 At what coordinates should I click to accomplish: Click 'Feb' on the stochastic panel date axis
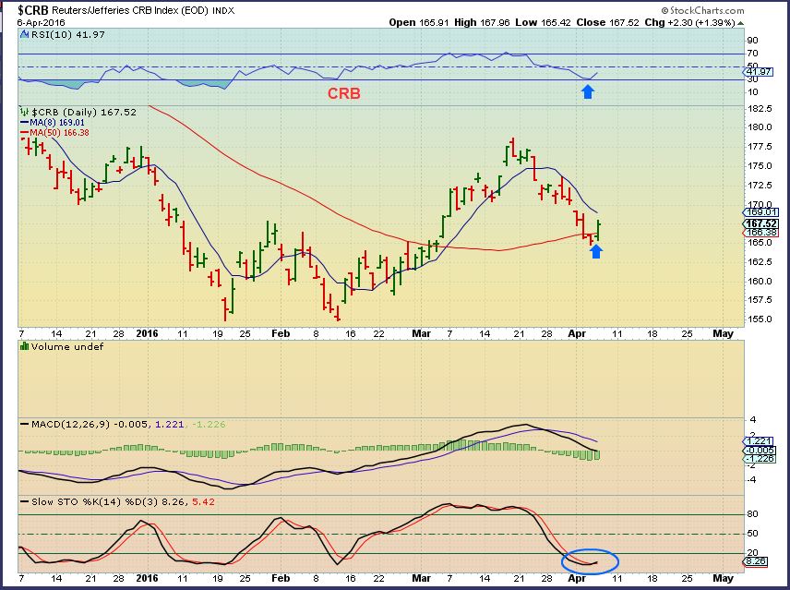281,578
